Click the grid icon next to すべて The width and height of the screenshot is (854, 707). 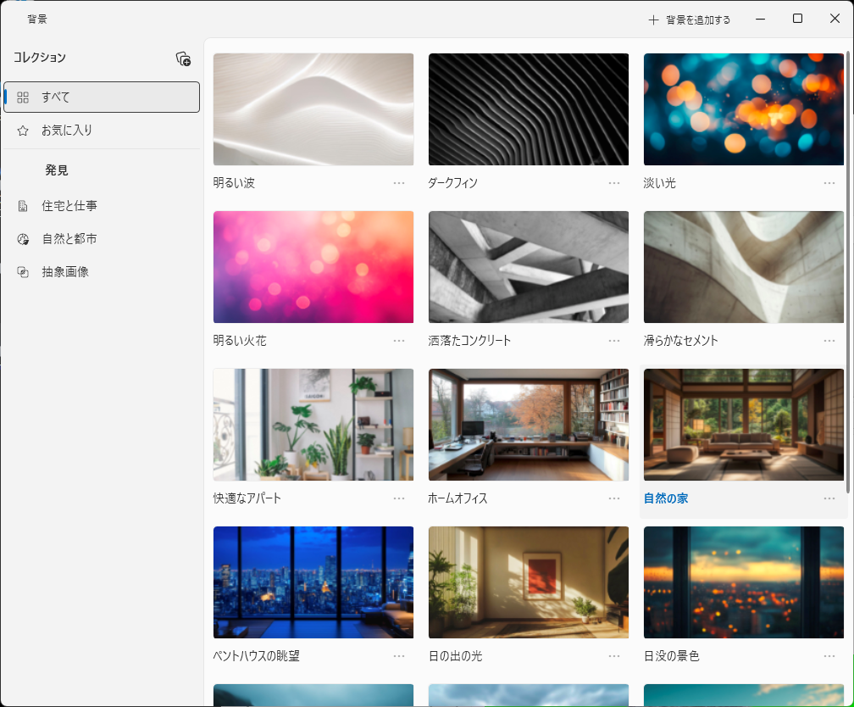coord(23,97)
